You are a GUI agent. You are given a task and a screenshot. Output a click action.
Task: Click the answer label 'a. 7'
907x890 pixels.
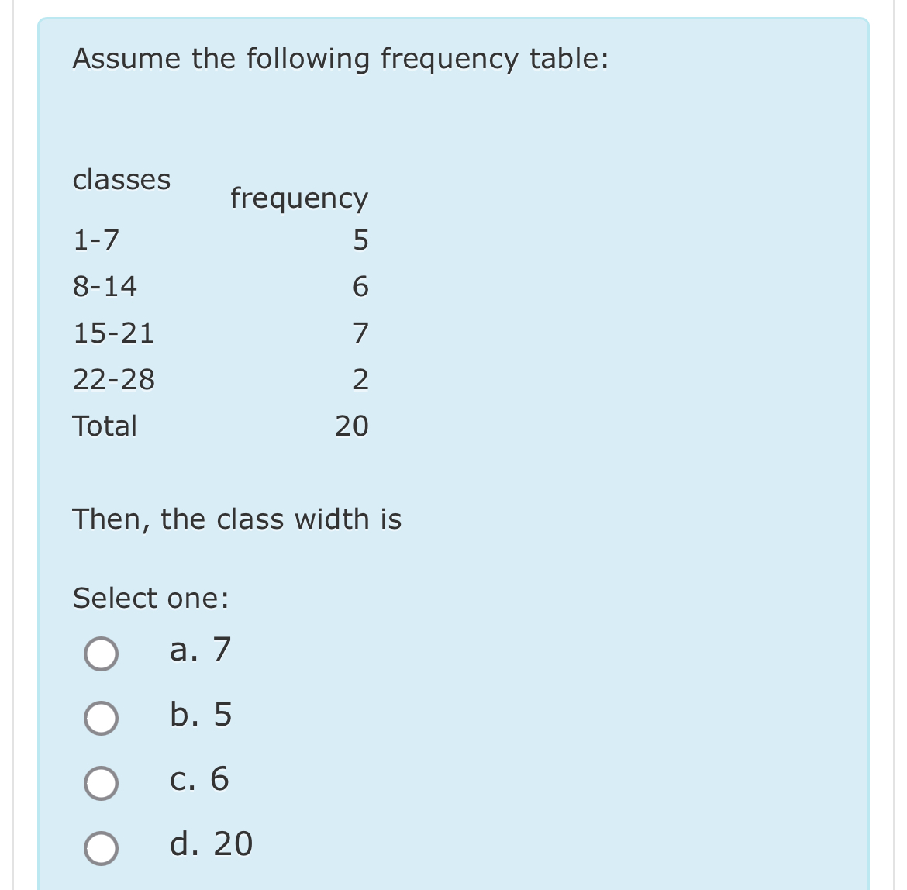click(x=199, y=651)
